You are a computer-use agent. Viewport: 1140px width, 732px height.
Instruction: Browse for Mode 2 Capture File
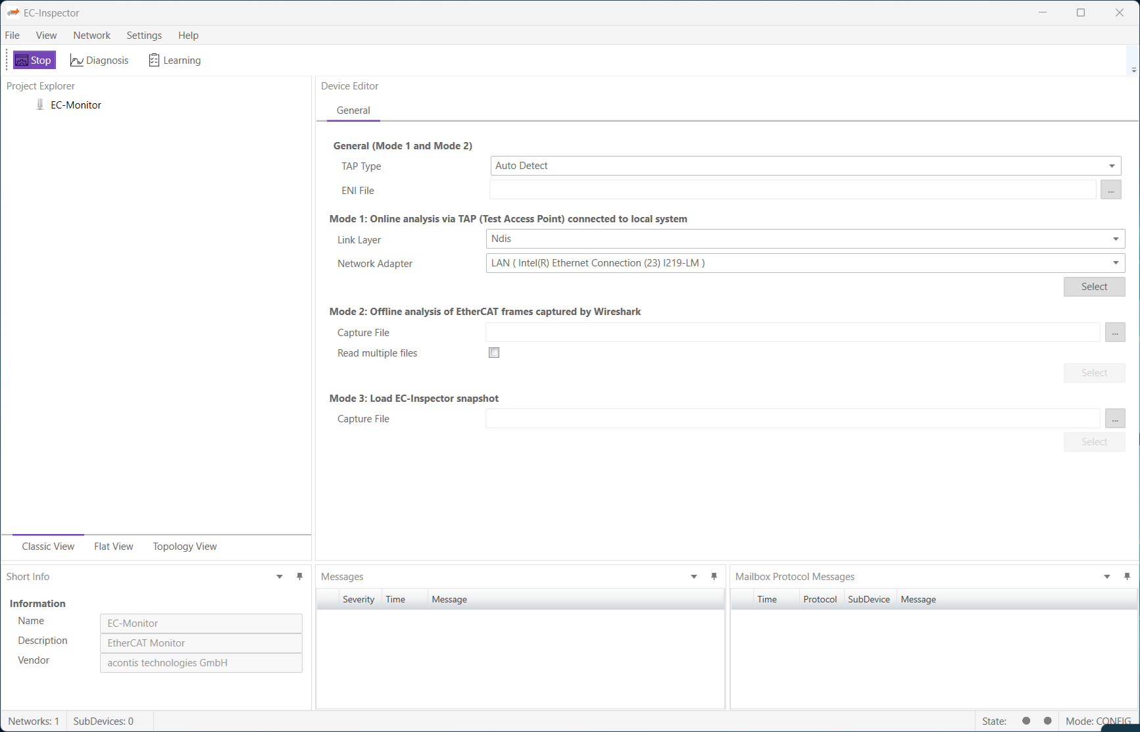click(1114, 333)
